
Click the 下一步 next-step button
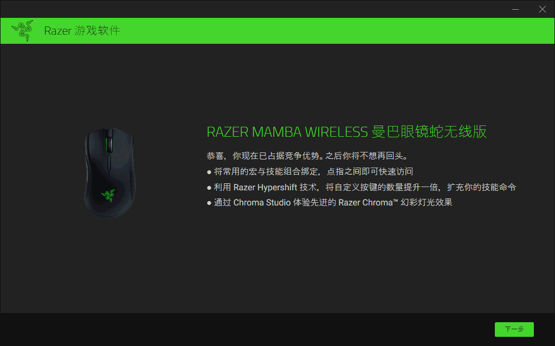coord(514,329)
